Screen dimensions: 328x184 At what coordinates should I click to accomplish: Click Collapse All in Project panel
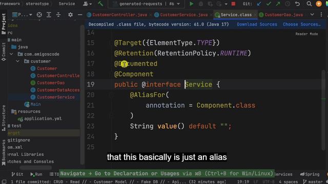click(x=58, y=15)
